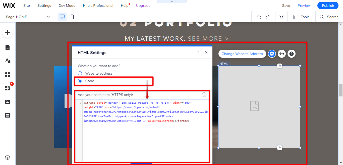This screenshot has height=165, width=343.
Task: Click the stretch element arrows icon
Action: pos(281,54)
